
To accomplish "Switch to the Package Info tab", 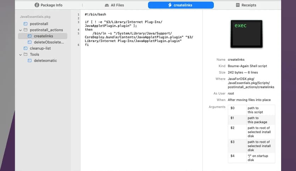I will (x=49, y=5).
